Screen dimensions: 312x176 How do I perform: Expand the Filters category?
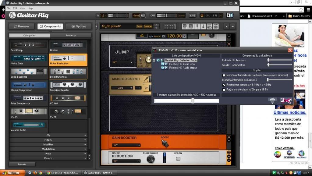tap(48, 140)
